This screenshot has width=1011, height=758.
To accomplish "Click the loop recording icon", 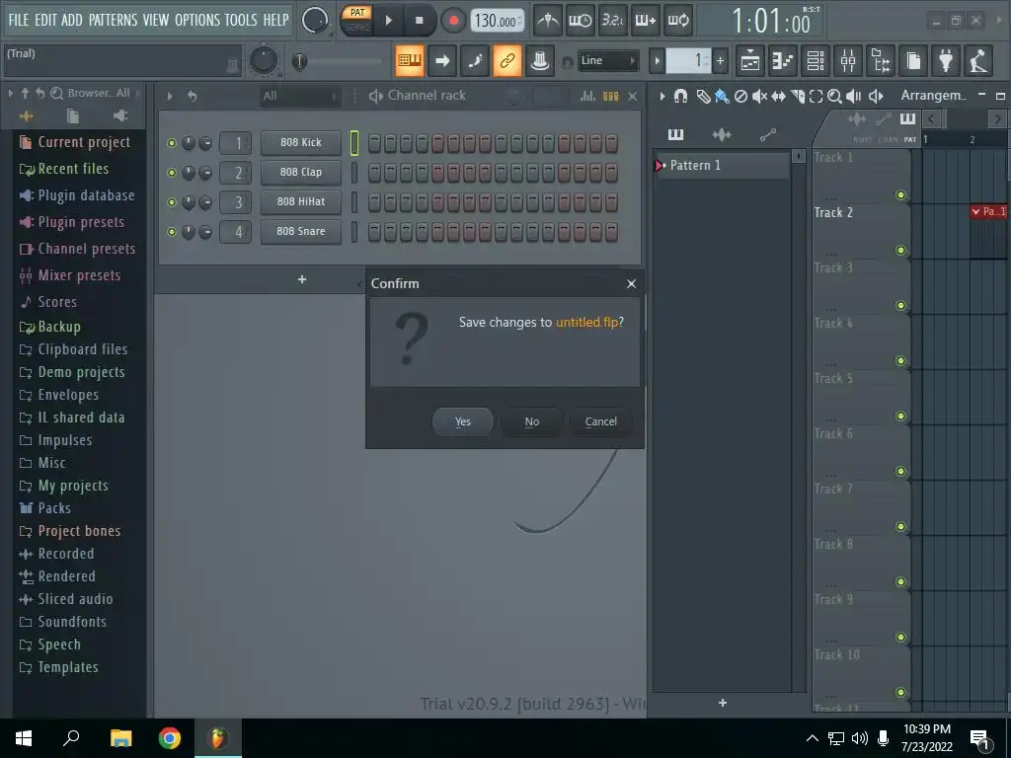I will [x=678, y=21].
